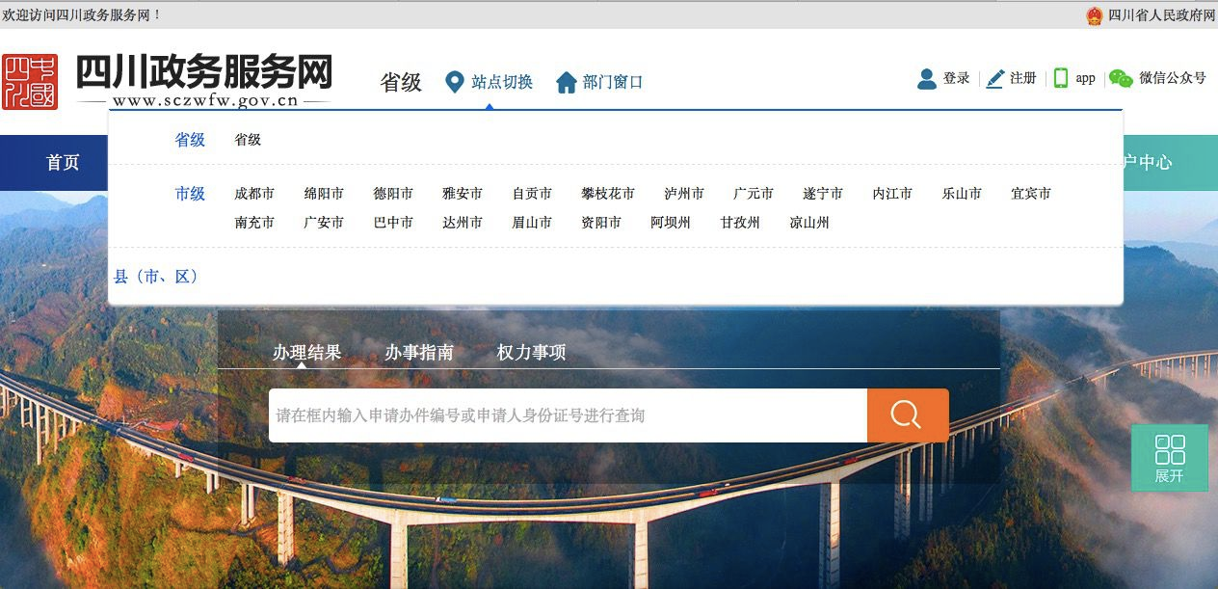Click the 四川政务服务网 site title
1218x589 pixels.
(x=204, y=71)
